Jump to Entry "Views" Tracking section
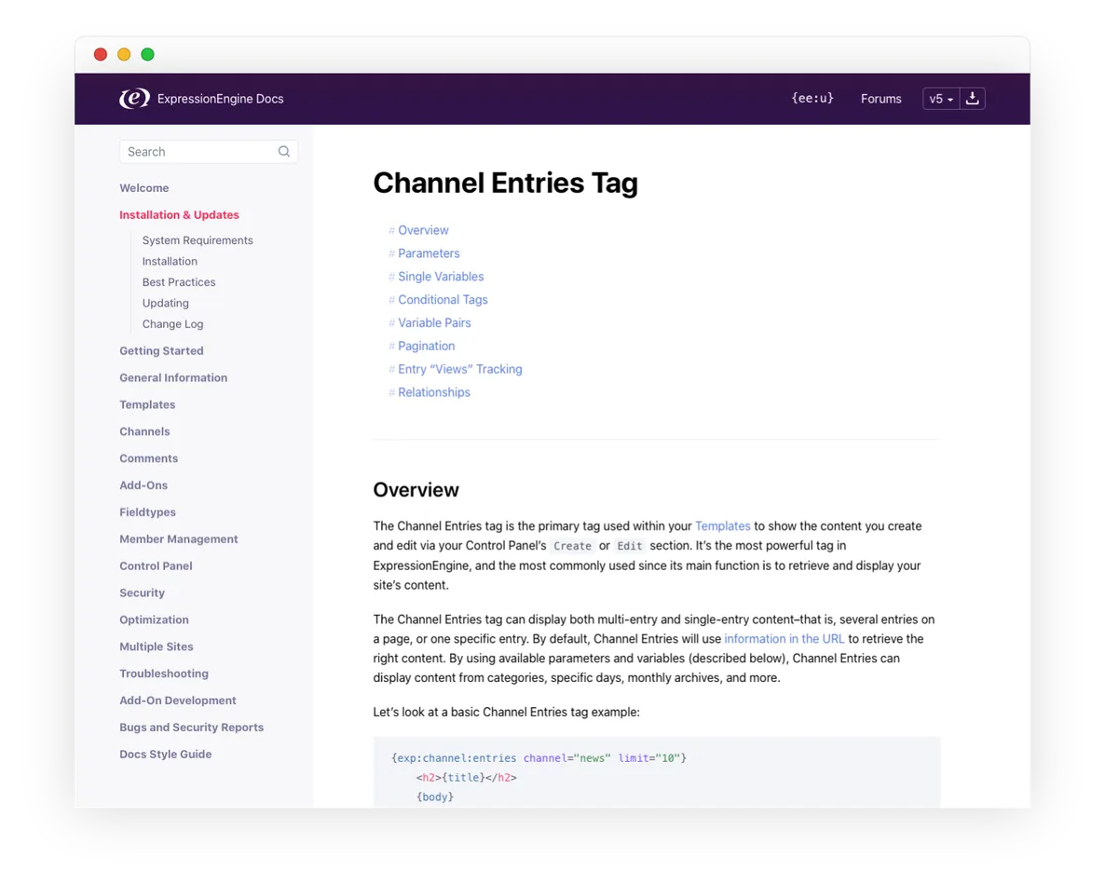The image size is (1105, 885). (459, 370)
